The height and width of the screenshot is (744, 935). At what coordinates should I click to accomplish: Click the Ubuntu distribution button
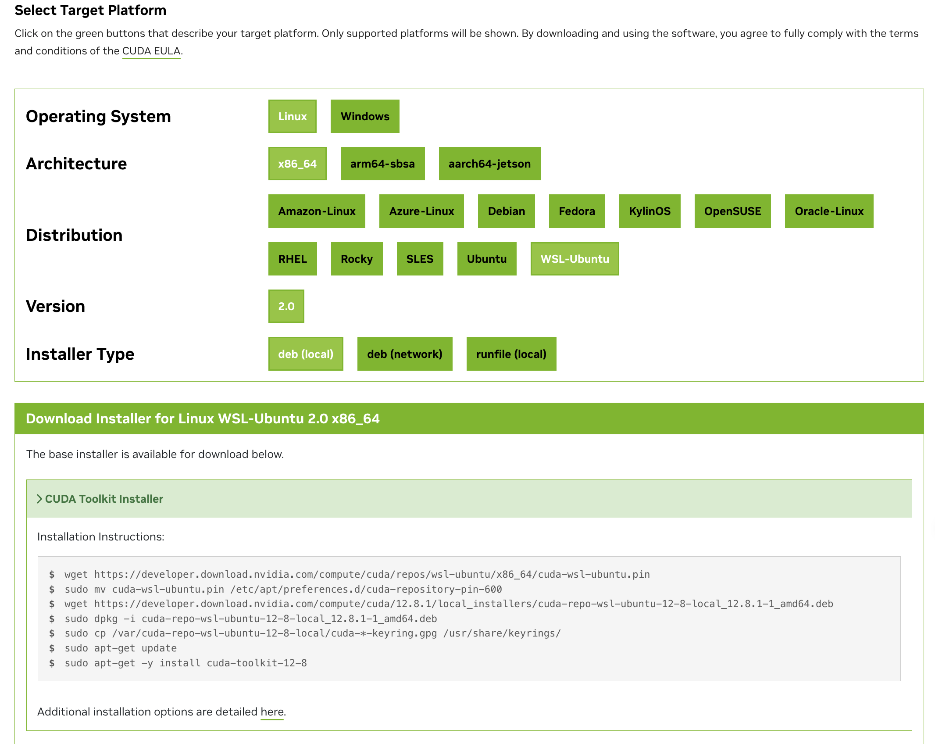tap(487, 259)
